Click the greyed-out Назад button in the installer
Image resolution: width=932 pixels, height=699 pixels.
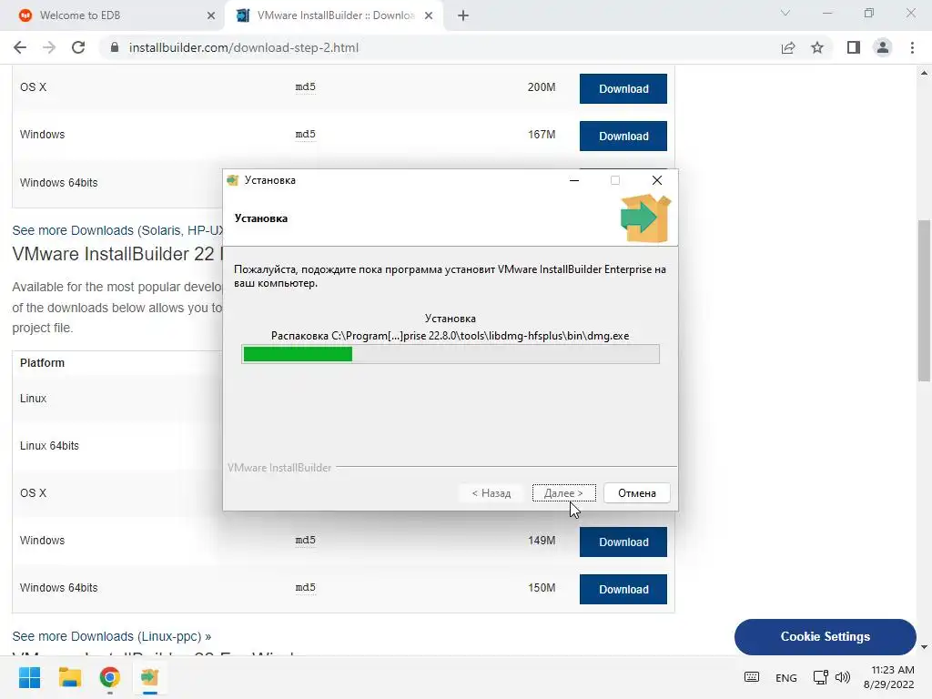pyautogui.click(x=491, y=493)
